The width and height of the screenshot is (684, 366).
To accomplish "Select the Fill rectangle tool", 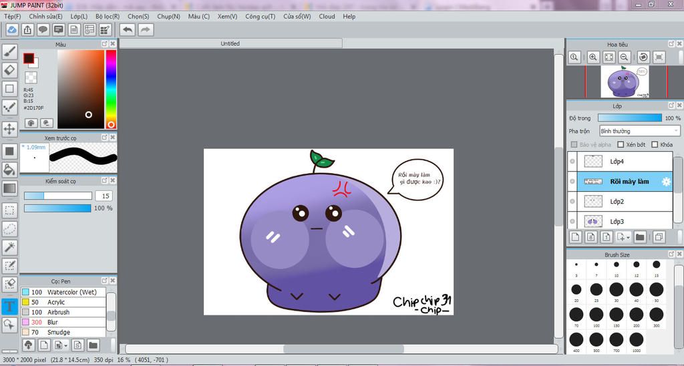I will click(x=9, y=152).
